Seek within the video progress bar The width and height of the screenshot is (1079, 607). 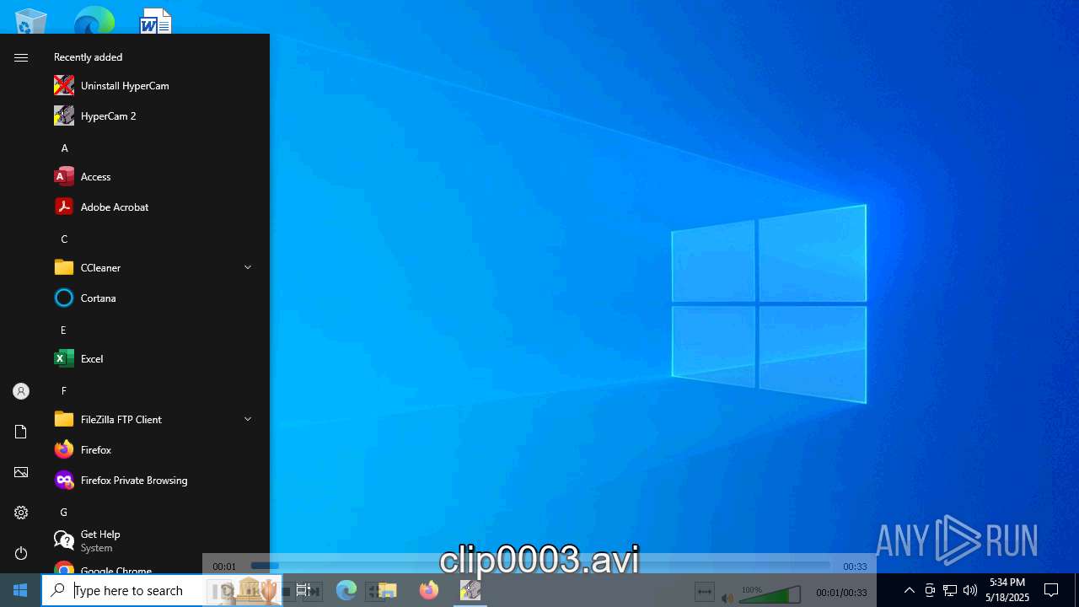540,566
